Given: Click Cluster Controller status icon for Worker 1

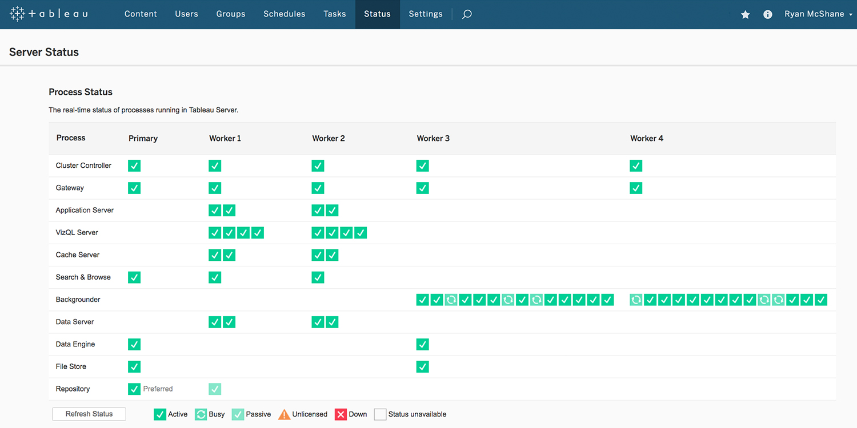Looking at the screenshot, I should [215, 165].
